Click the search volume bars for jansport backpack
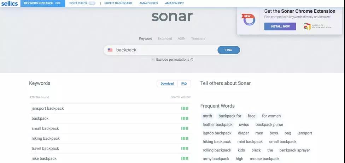Screen dimensions: 345x163 click(185, 108)
